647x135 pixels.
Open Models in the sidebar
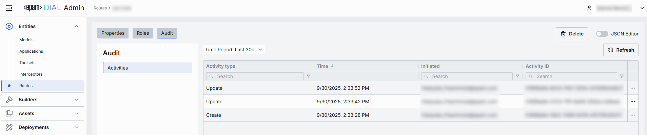click(x=26, y=40)
